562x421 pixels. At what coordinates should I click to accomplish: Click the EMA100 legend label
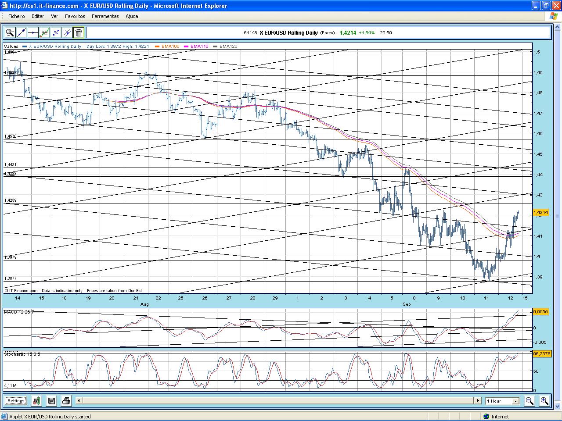[x=170, y=46]
